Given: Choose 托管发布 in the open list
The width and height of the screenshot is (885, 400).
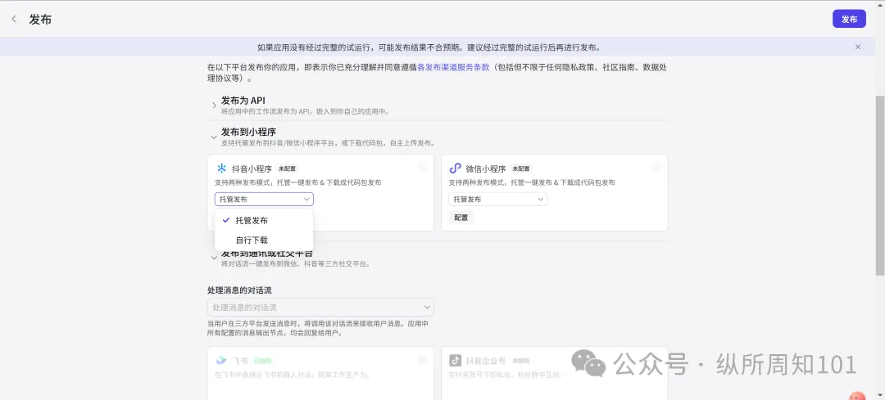Looking at the screenshot, I should (x=264, y=220).
